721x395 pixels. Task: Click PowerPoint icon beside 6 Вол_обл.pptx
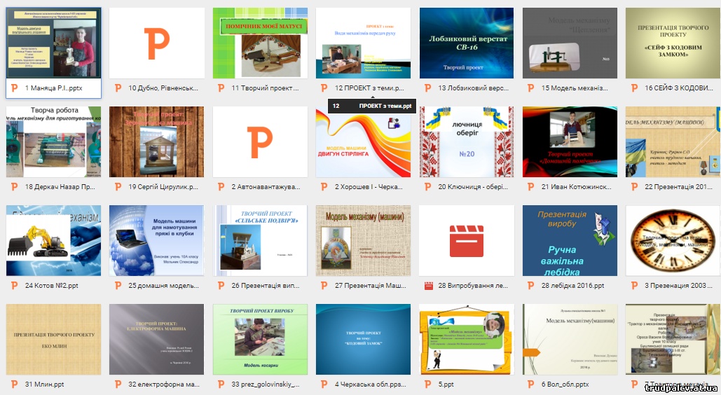point(531,384)
